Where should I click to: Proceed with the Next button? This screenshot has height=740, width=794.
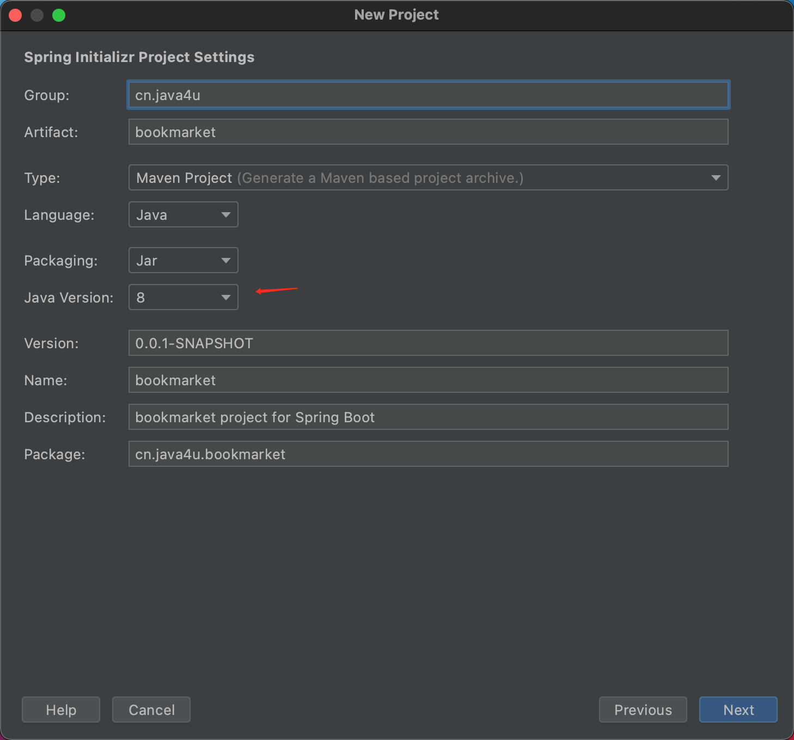[x=738, y=710]
